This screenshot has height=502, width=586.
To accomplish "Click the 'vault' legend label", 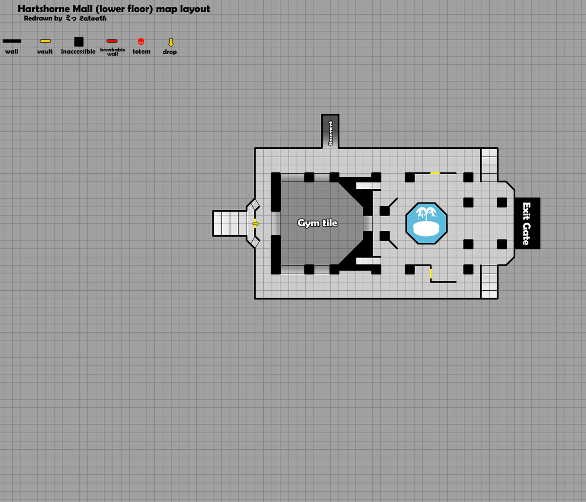I will click(45, 51).
